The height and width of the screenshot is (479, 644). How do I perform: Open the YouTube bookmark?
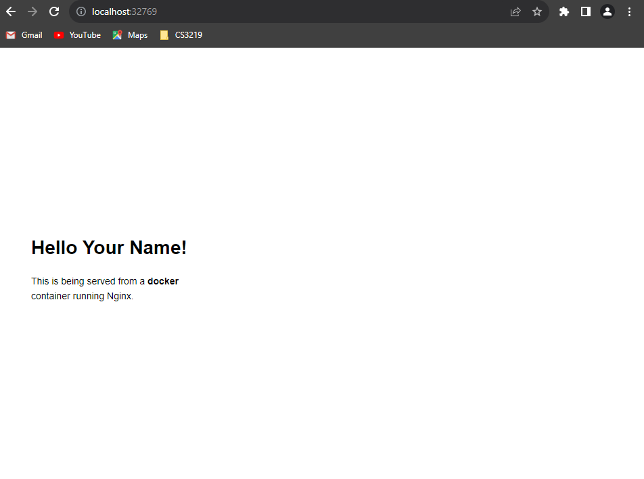click(77, 35)
